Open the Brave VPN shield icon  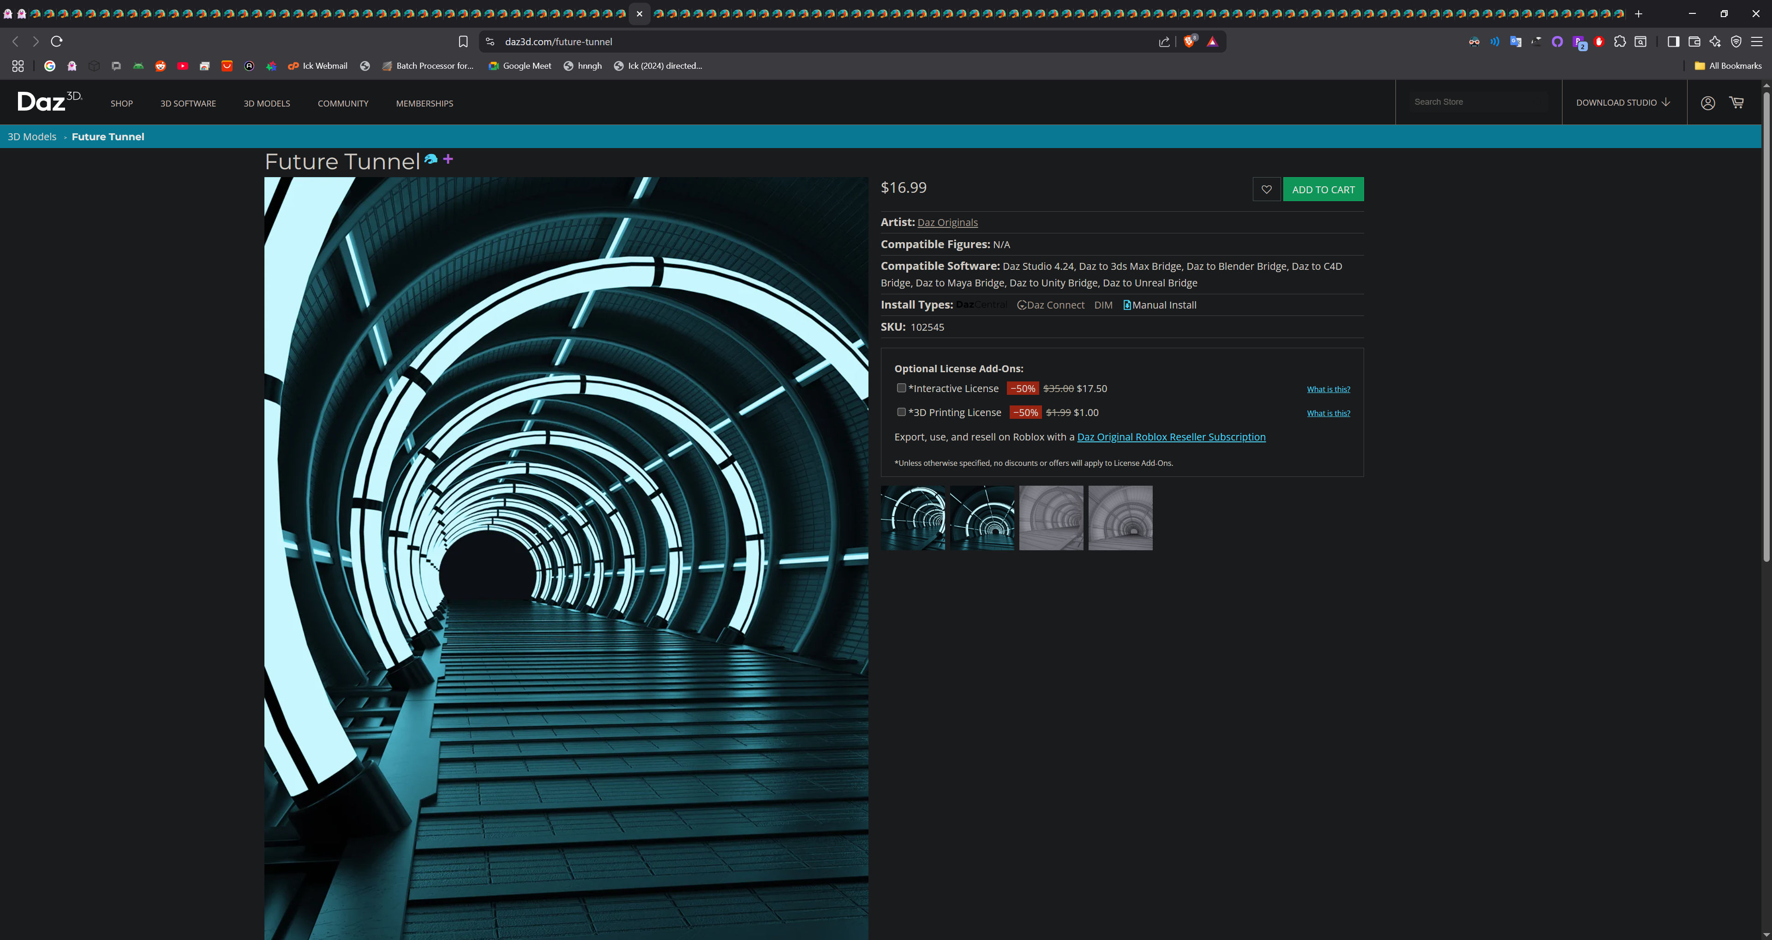(1736, 42)
